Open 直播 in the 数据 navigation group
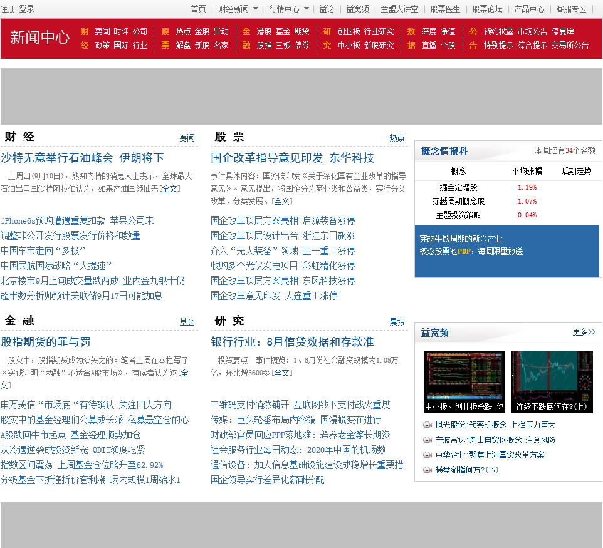603x548 pixels. [x=429, y=45]
